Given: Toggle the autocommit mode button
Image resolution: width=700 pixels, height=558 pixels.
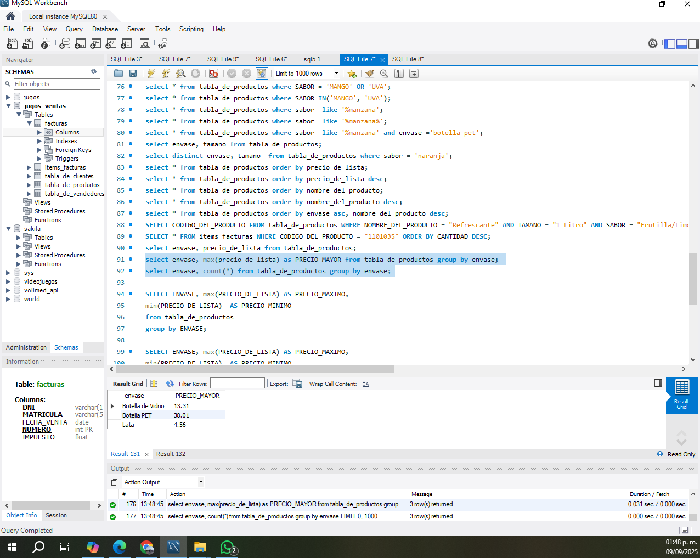Looking at the screenshot, I should tap(262, 74).
